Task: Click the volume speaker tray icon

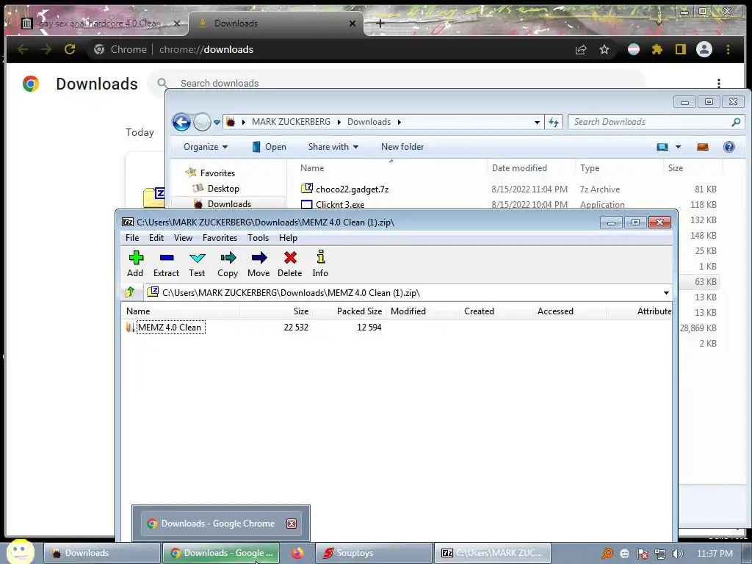Action: click(677, 554)
